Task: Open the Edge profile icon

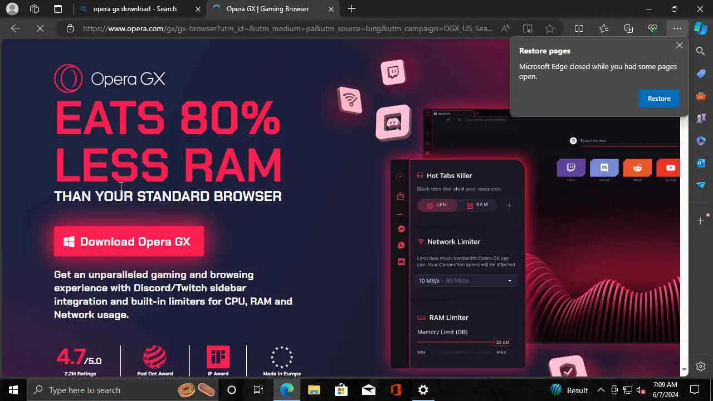Action: [12, 9]
